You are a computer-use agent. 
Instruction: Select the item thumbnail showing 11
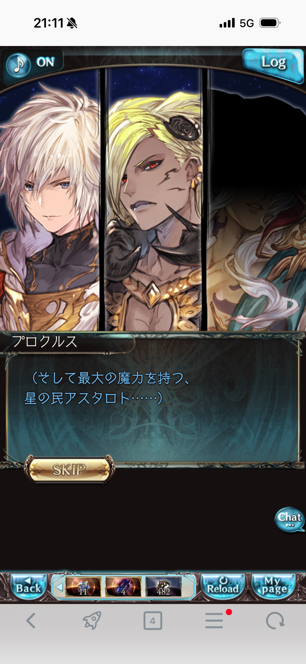pyautogui.click(x=83, y=586)
